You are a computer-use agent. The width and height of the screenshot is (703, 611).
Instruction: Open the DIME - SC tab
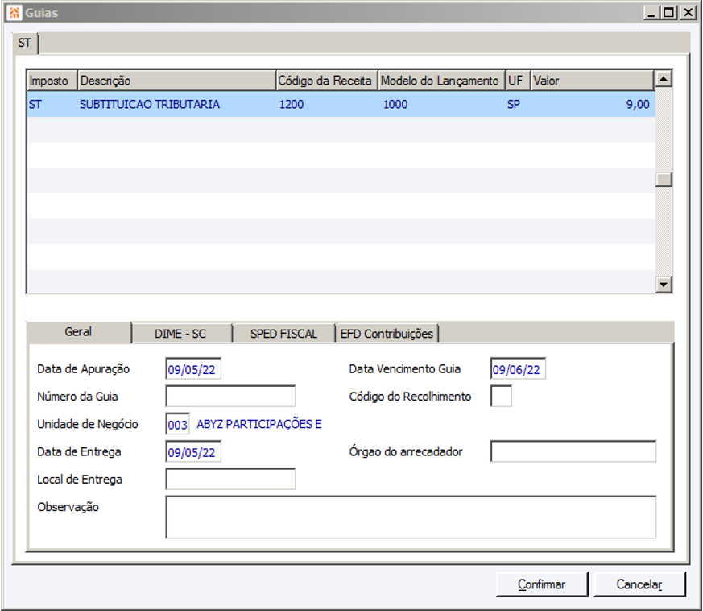pos(181,334)
